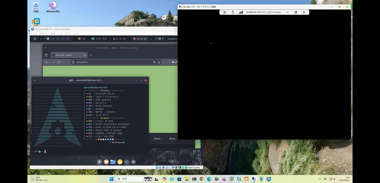
Task: Click the song title Grateful in polybar
Action: click(172, 39)
